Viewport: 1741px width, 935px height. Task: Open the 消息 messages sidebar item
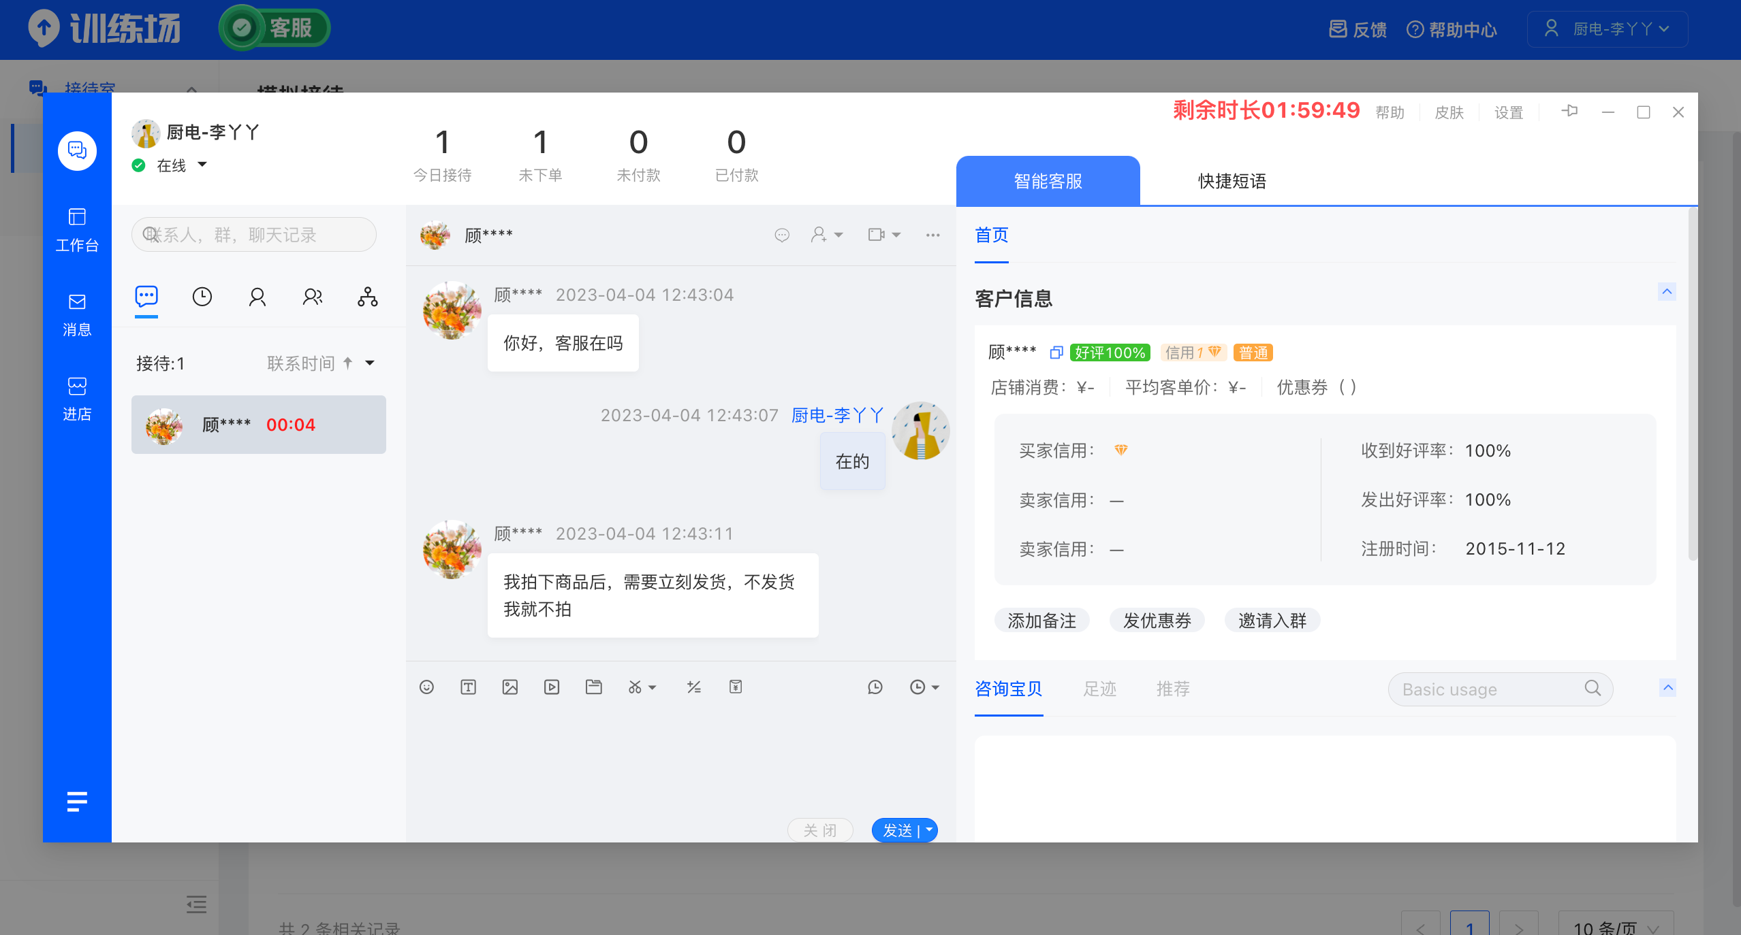click(x=77, y=315)
